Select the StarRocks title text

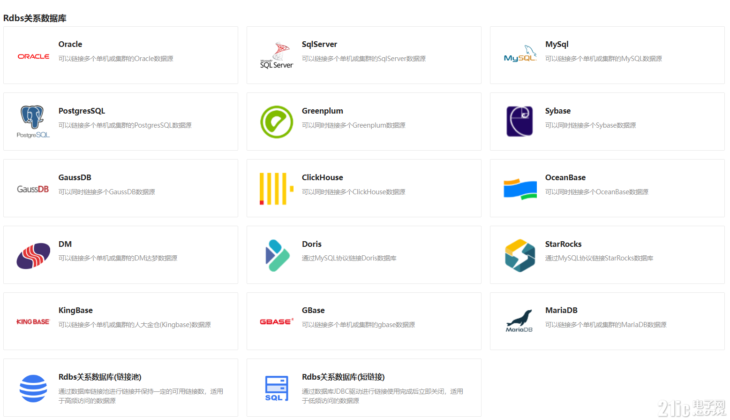click(563, 244)
